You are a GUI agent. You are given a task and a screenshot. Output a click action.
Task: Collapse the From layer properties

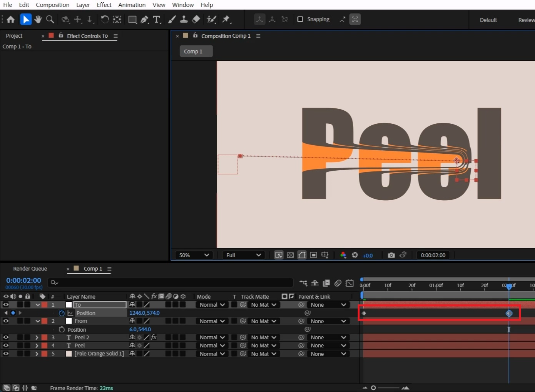(37, 321)
